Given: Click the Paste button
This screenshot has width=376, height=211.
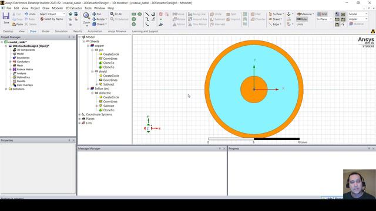Looking at the screenshot, I should [x=18, y=24].
